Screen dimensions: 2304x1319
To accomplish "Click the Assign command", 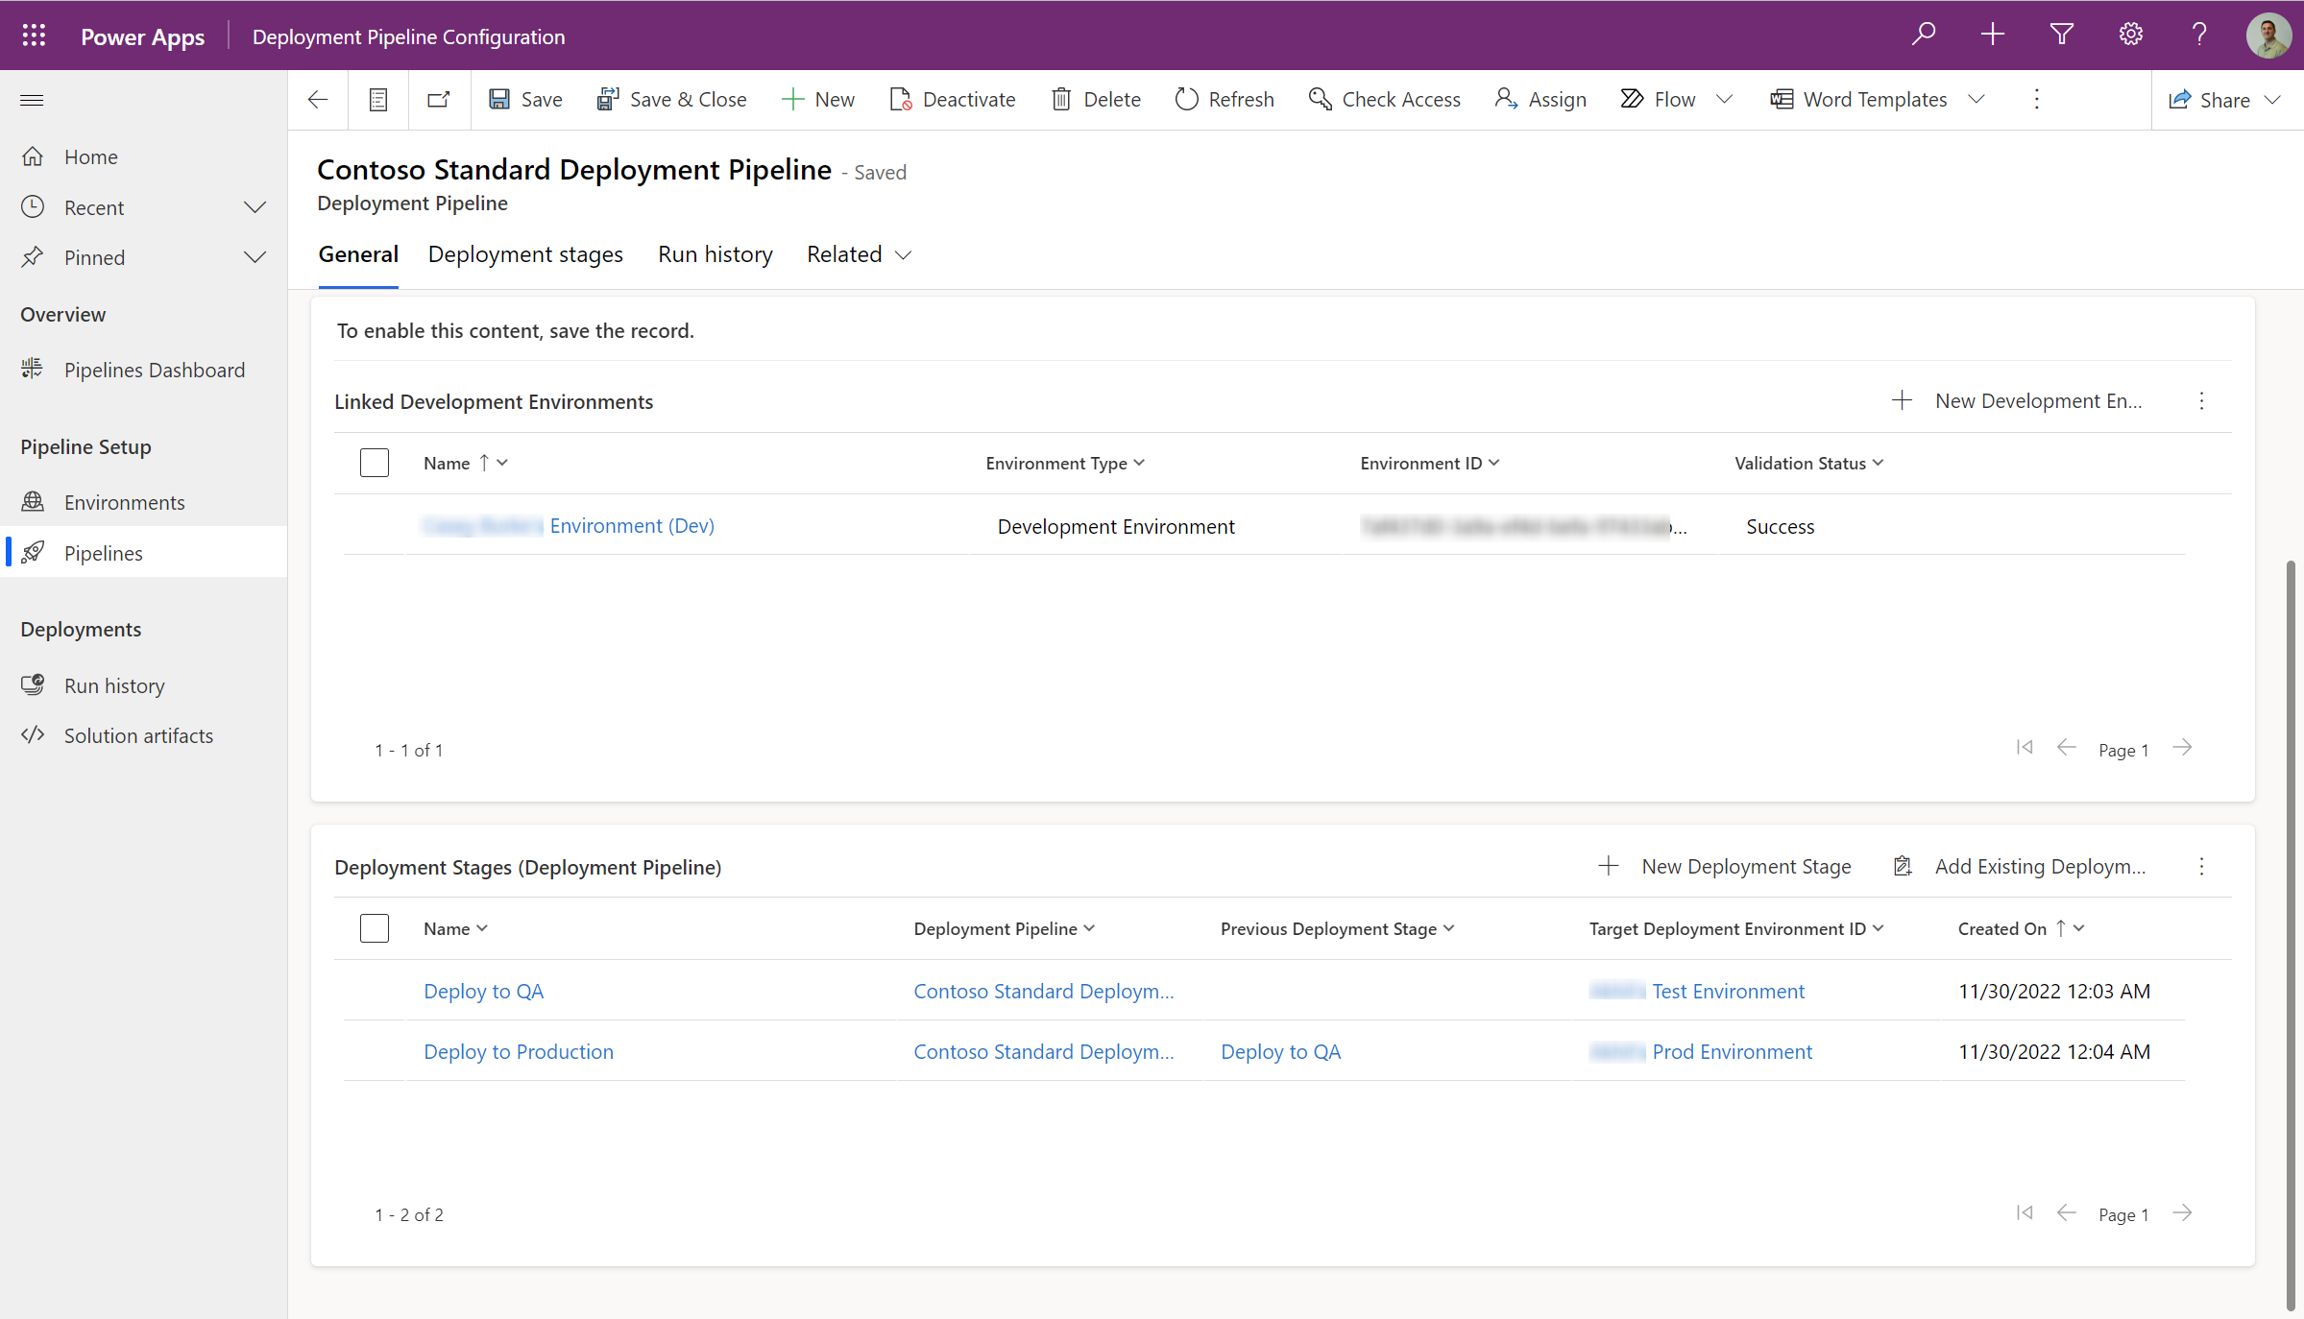I will (x=1540, y=99).
